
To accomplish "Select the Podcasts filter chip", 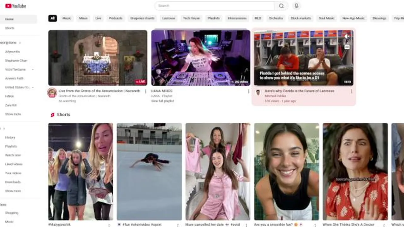I will click(x=116, y=18).
